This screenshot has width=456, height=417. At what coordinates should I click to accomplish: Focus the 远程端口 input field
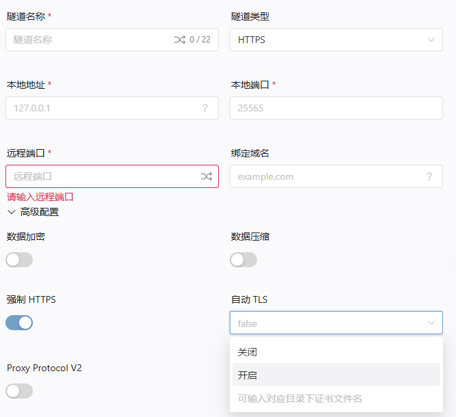(x=103, y=176)
